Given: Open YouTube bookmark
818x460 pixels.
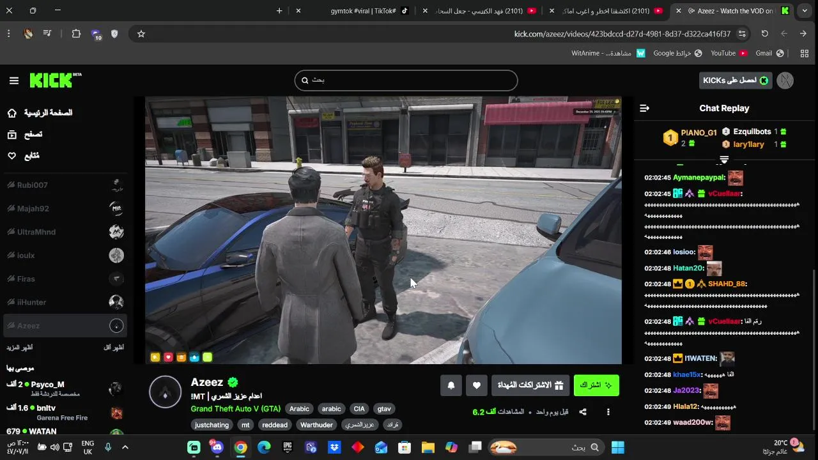Looking at the screenshot, I should (729, 54).
